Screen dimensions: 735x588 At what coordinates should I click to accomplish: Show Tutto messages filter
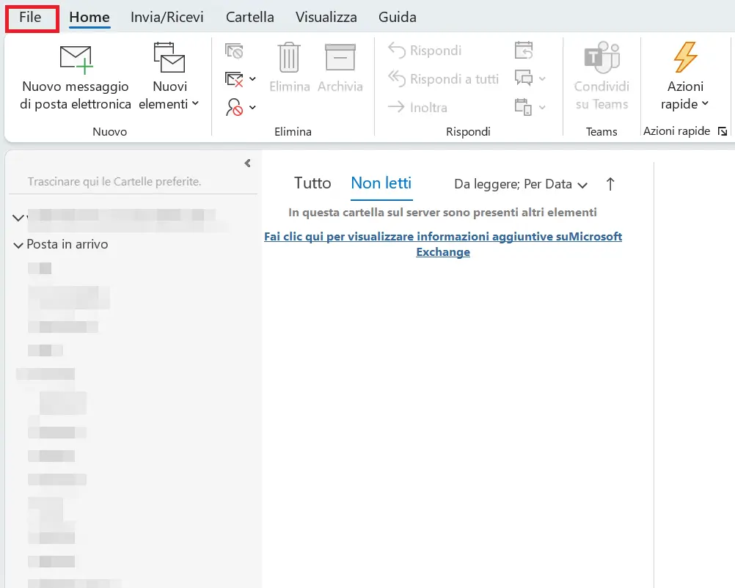(312, 183)
